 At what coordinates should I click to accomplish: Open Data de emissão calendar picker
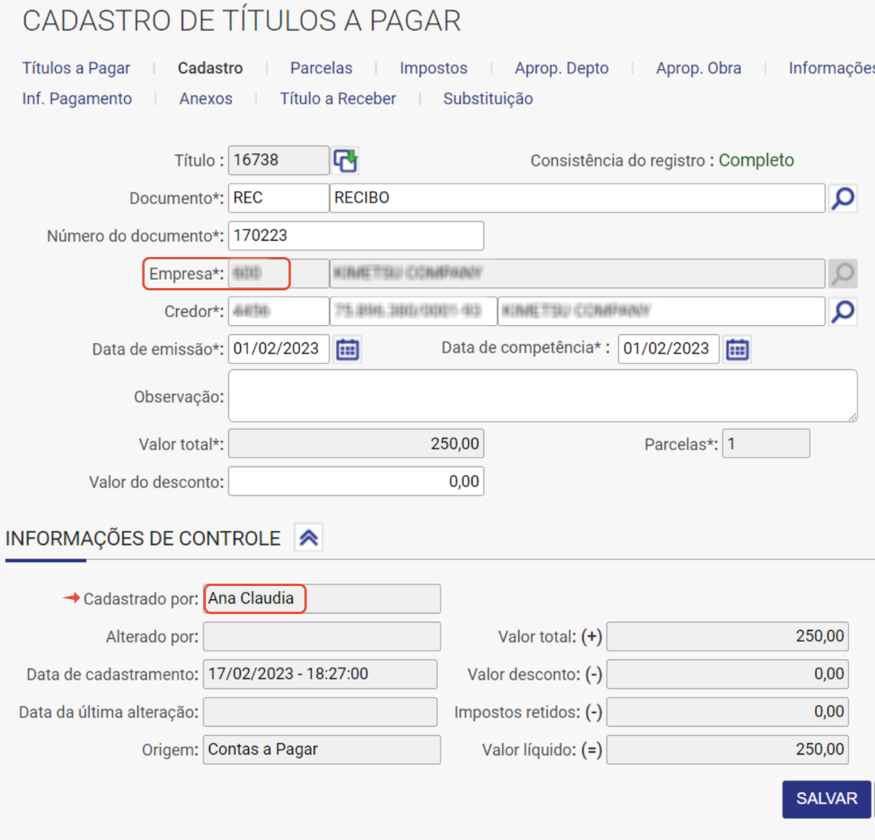[x=348, y=349]
